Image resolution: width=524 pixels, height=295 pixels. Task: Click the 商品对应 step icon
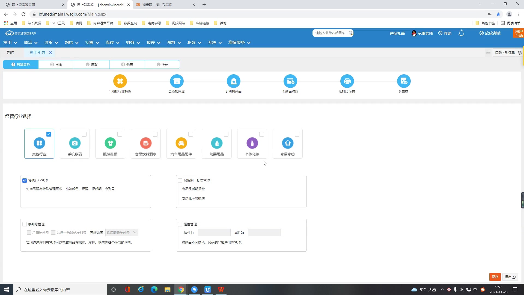(290, 81)
